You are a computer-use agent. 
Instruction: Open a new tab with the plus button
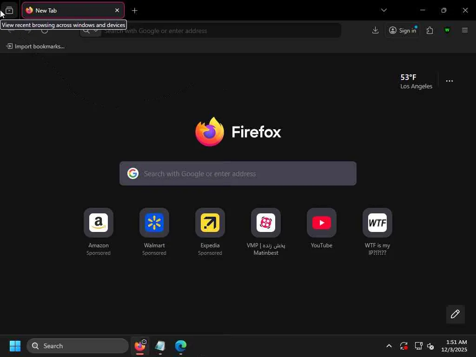coord(134,11)
